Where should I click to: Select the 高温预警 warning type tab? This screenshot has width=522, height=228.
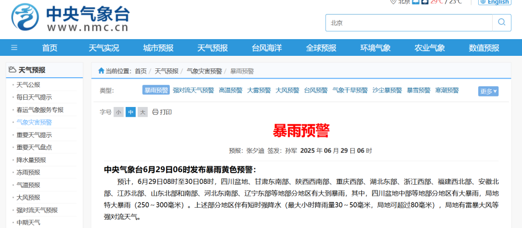tap(230, 90)
